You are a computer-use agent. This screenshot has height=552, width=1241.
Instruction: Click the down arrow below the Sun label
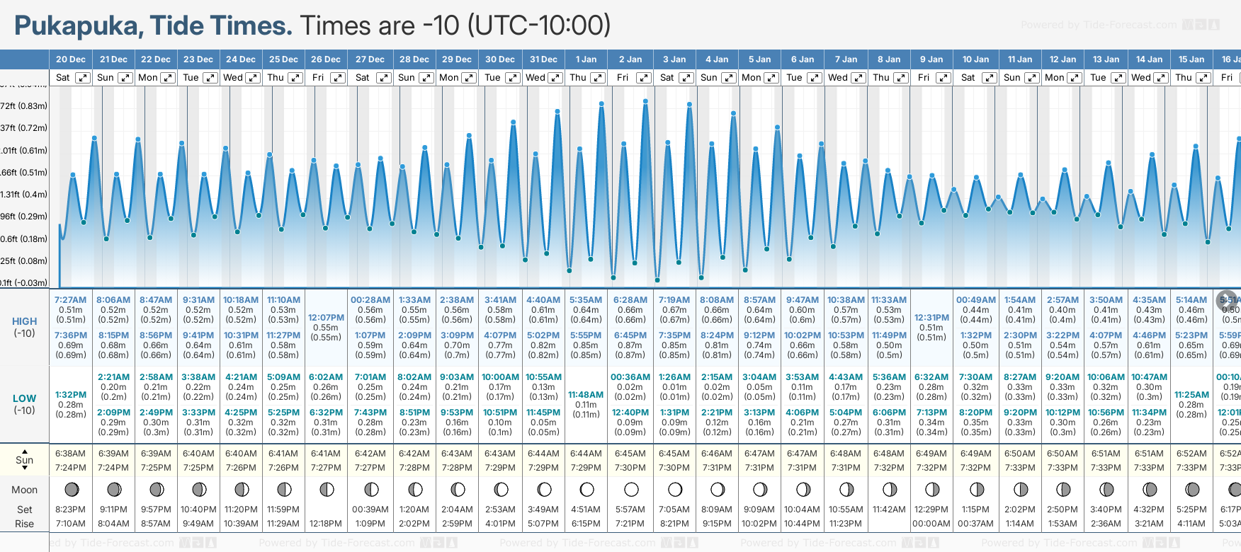25,468
